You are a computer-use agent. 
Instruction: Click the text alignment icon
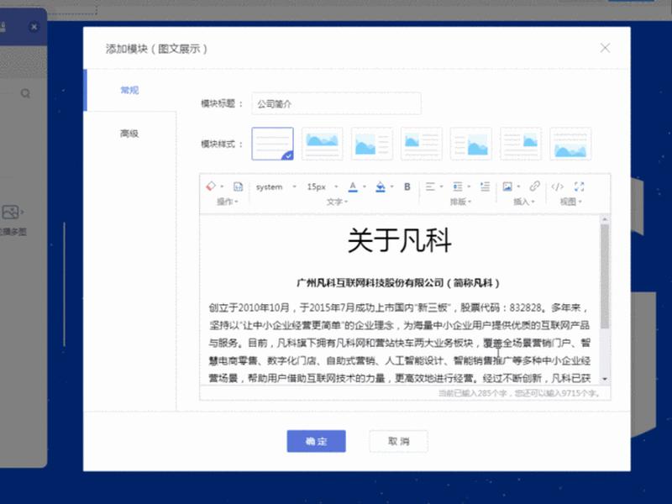430,186
